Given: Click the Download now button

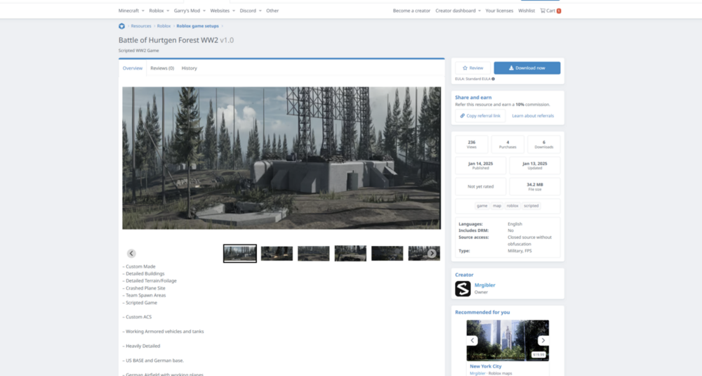Looking at the screenshot, I should [x=527, y=68].
